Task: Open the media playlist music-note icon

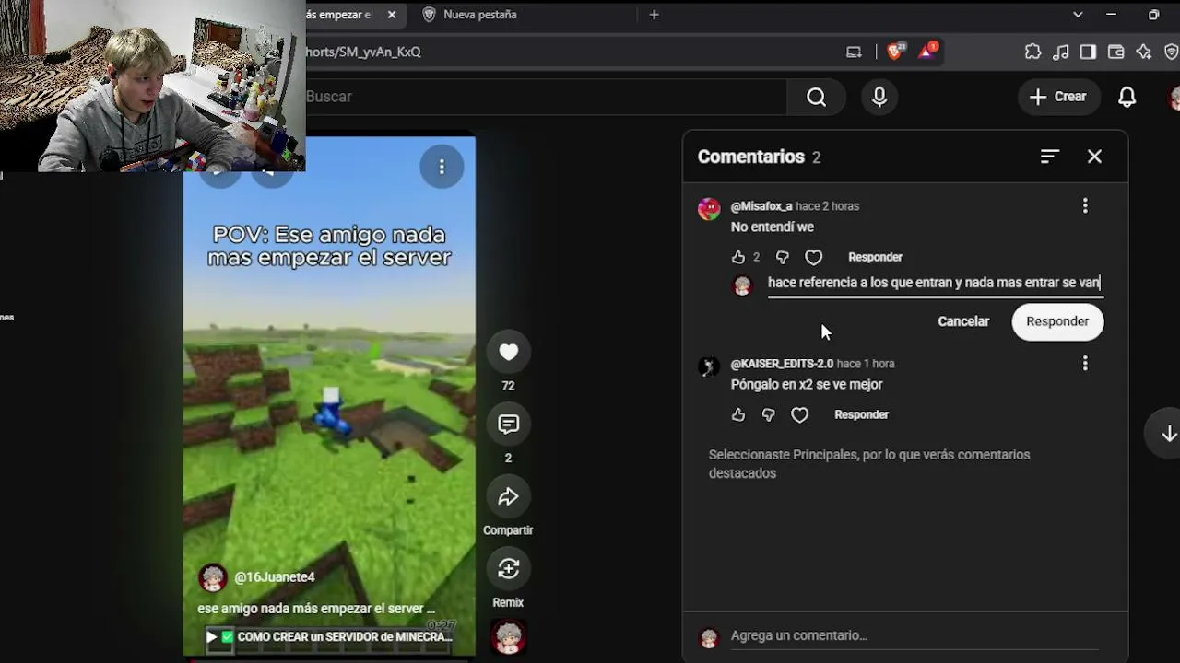Action: tap(1060, 52)
